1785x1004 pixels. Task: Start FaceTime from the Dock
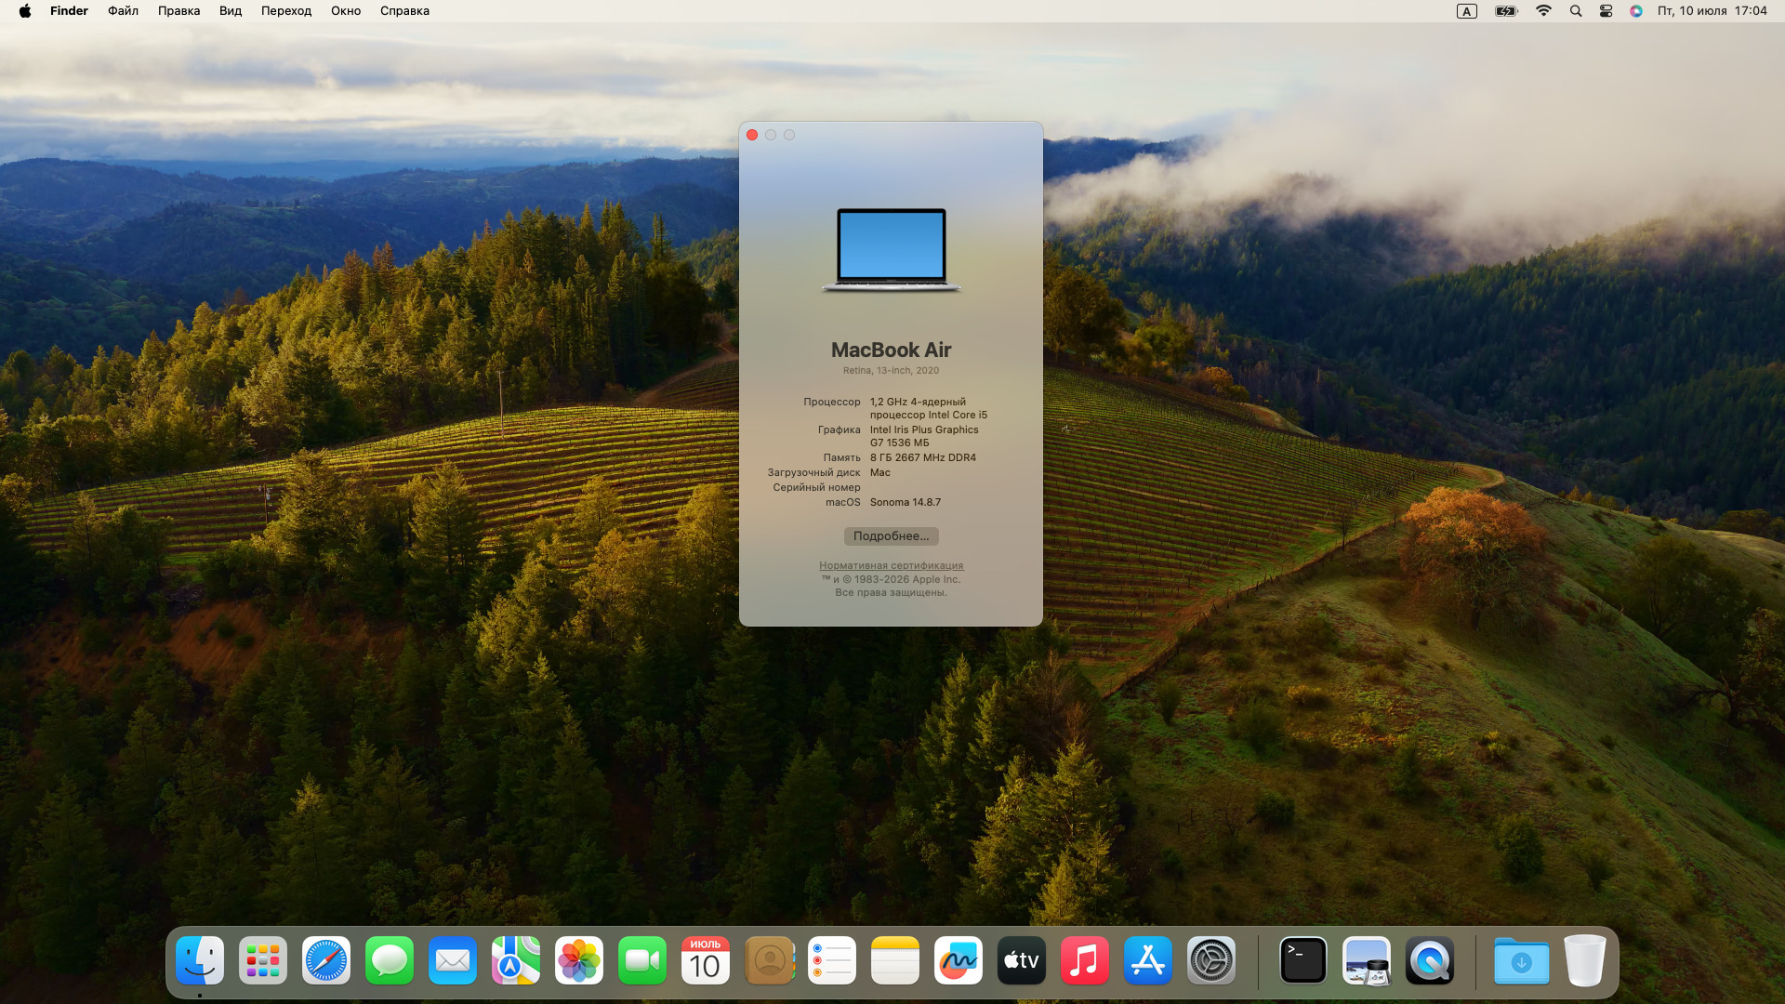pyautogui.click(x=642, y=960)
